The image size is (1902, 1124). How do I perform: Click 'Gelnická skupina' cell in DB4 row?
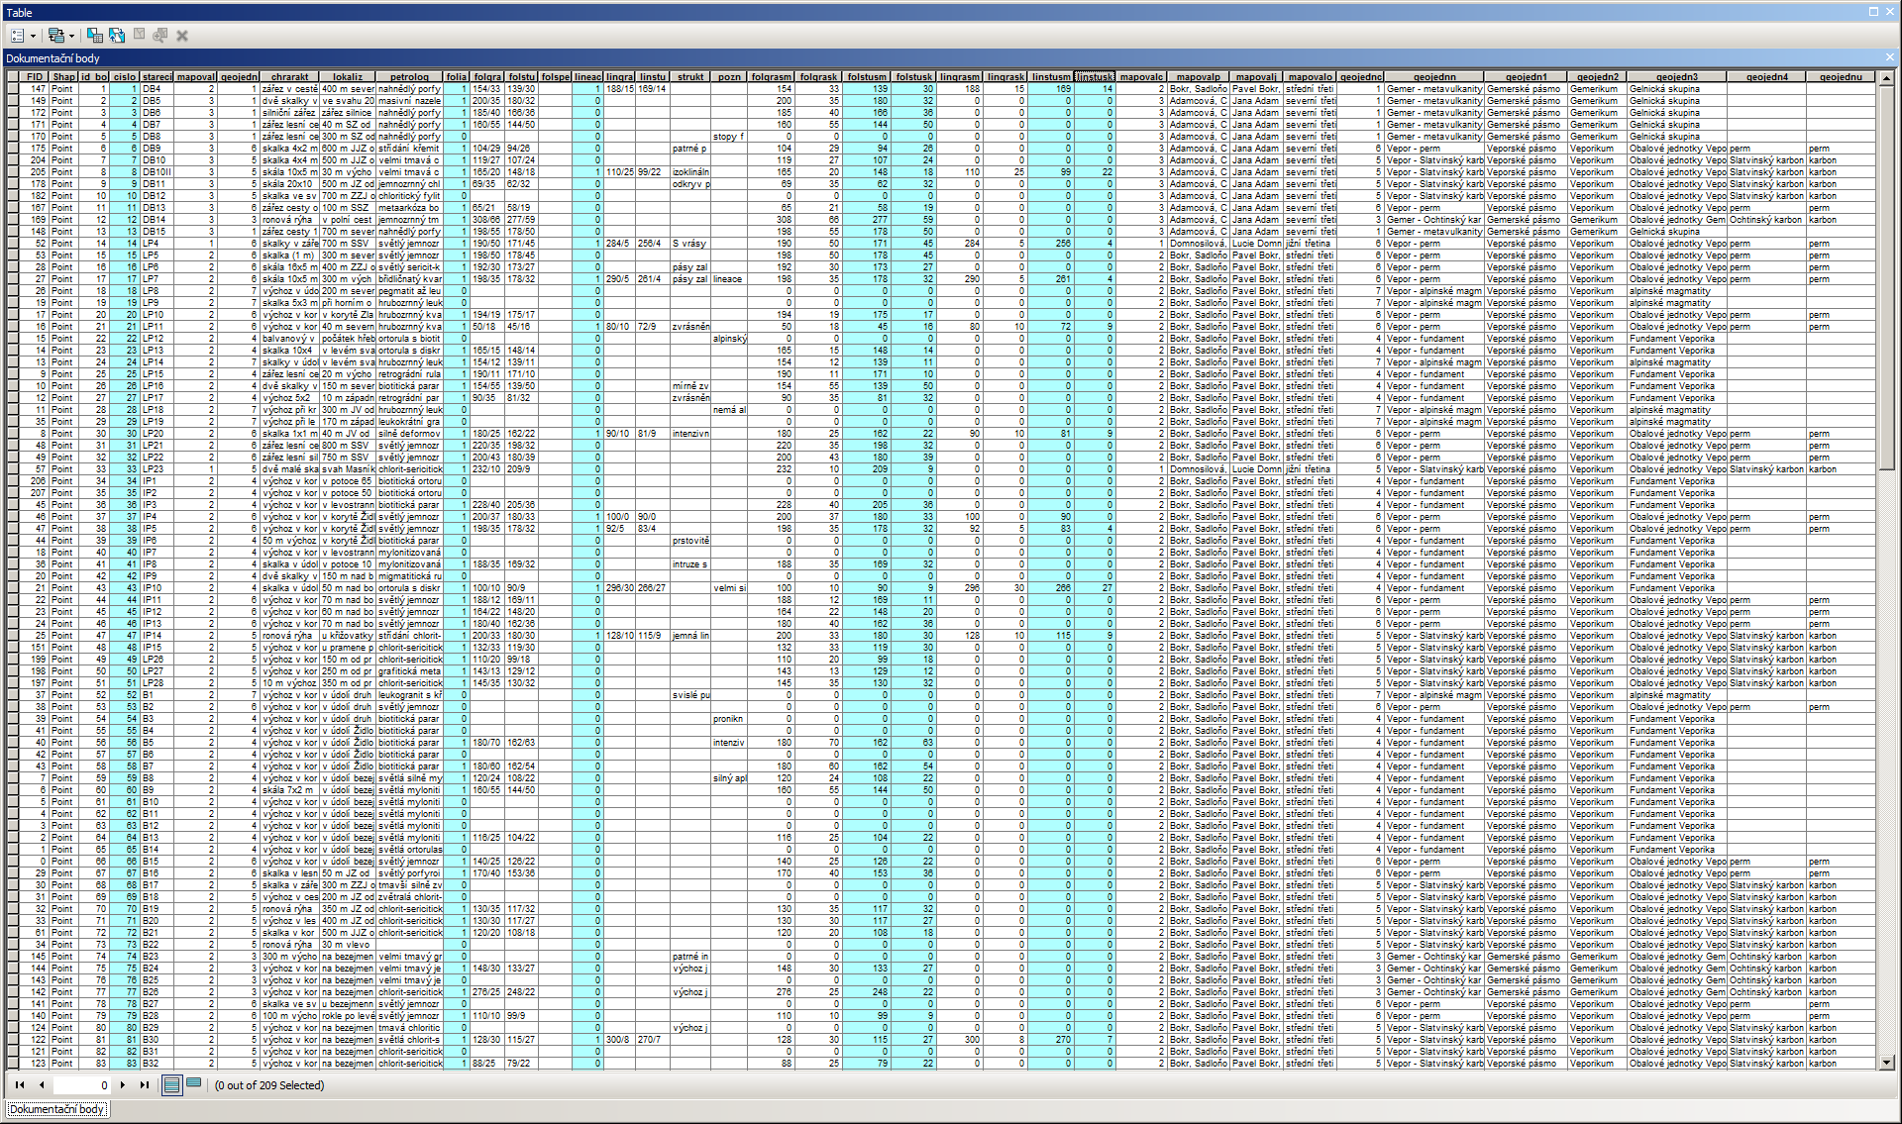[x=1676, y=89]
